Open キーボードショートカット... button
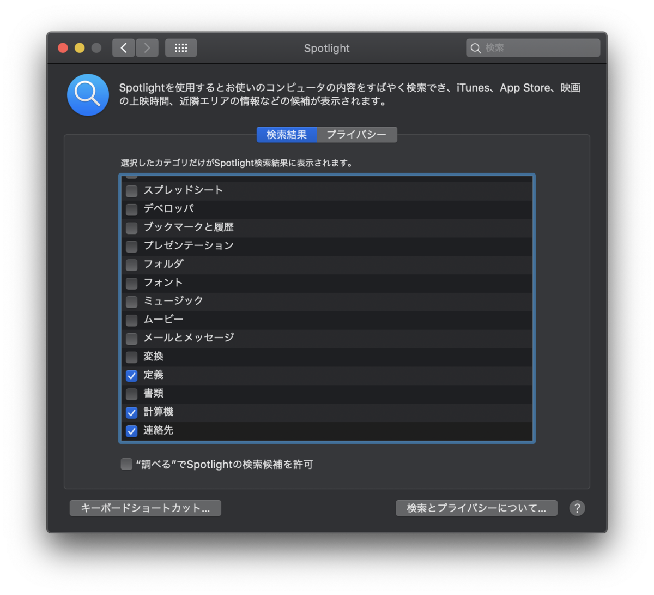 pos(146,508)
